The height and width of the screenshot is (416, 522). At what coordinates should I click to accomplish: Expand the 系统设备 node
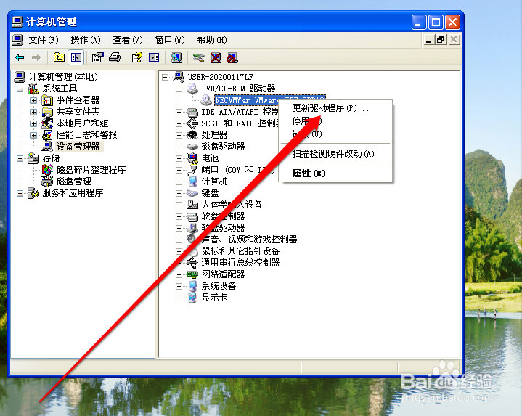point(179,286)
